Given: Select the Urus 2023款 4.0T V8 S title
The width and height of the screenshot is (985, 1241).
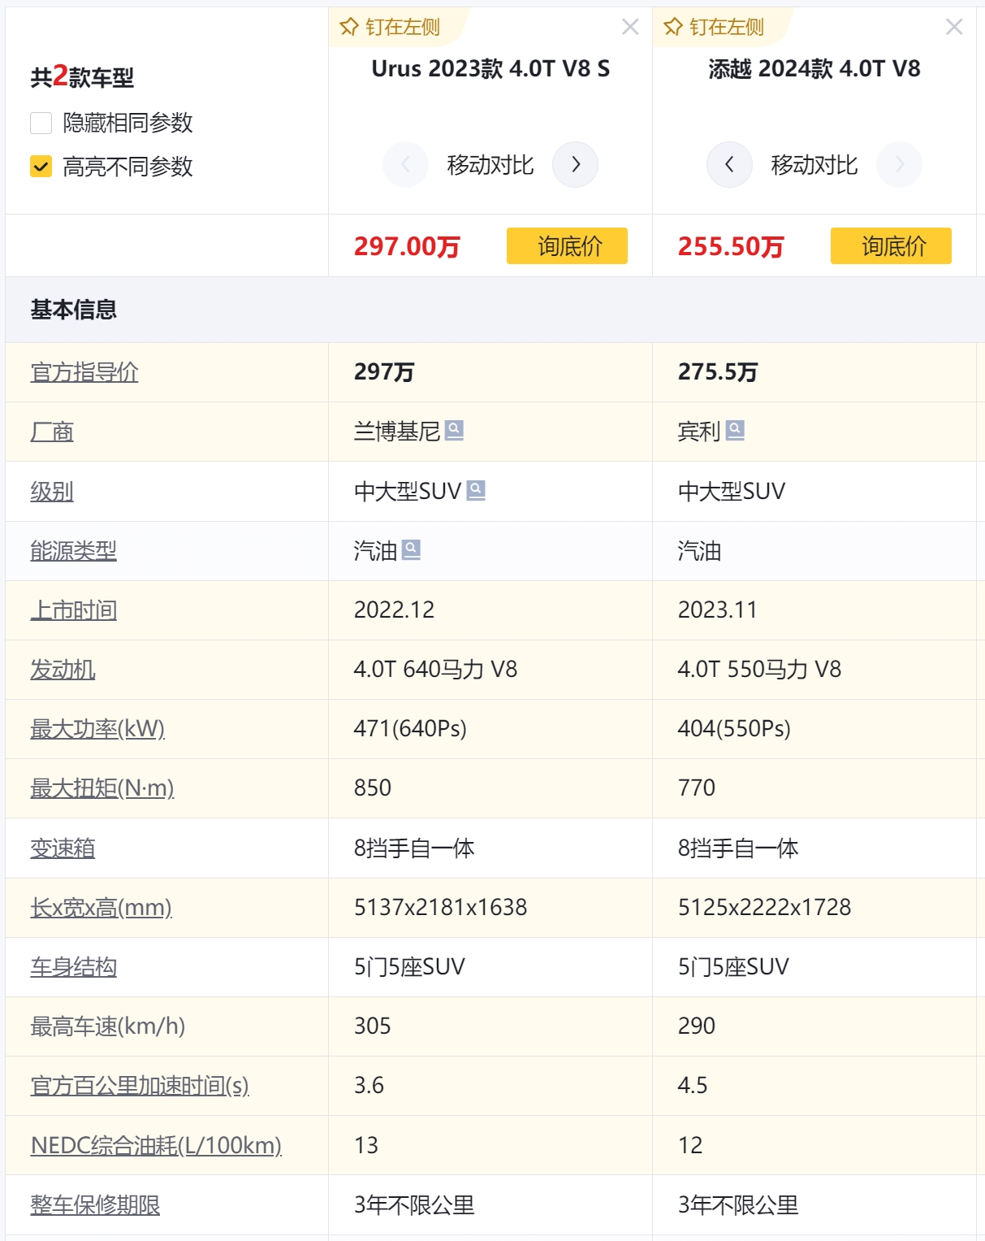Looking at the screenshot, I should pyautogui.click(x=490, y=69).
